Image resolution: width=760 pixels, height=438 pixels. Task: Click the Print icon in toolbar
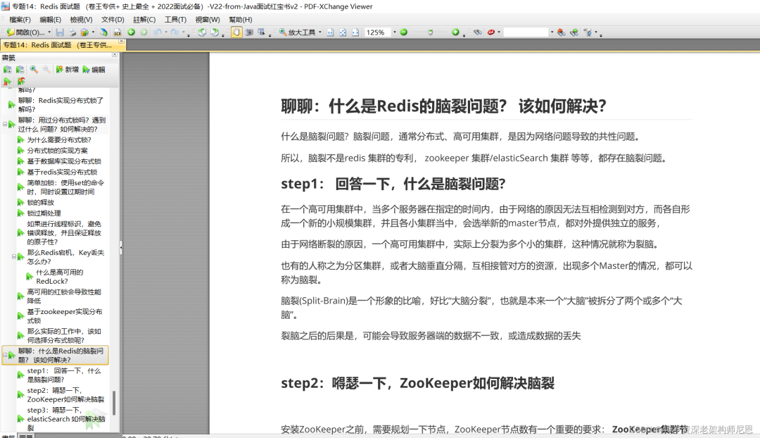click(x=72, y=32)
